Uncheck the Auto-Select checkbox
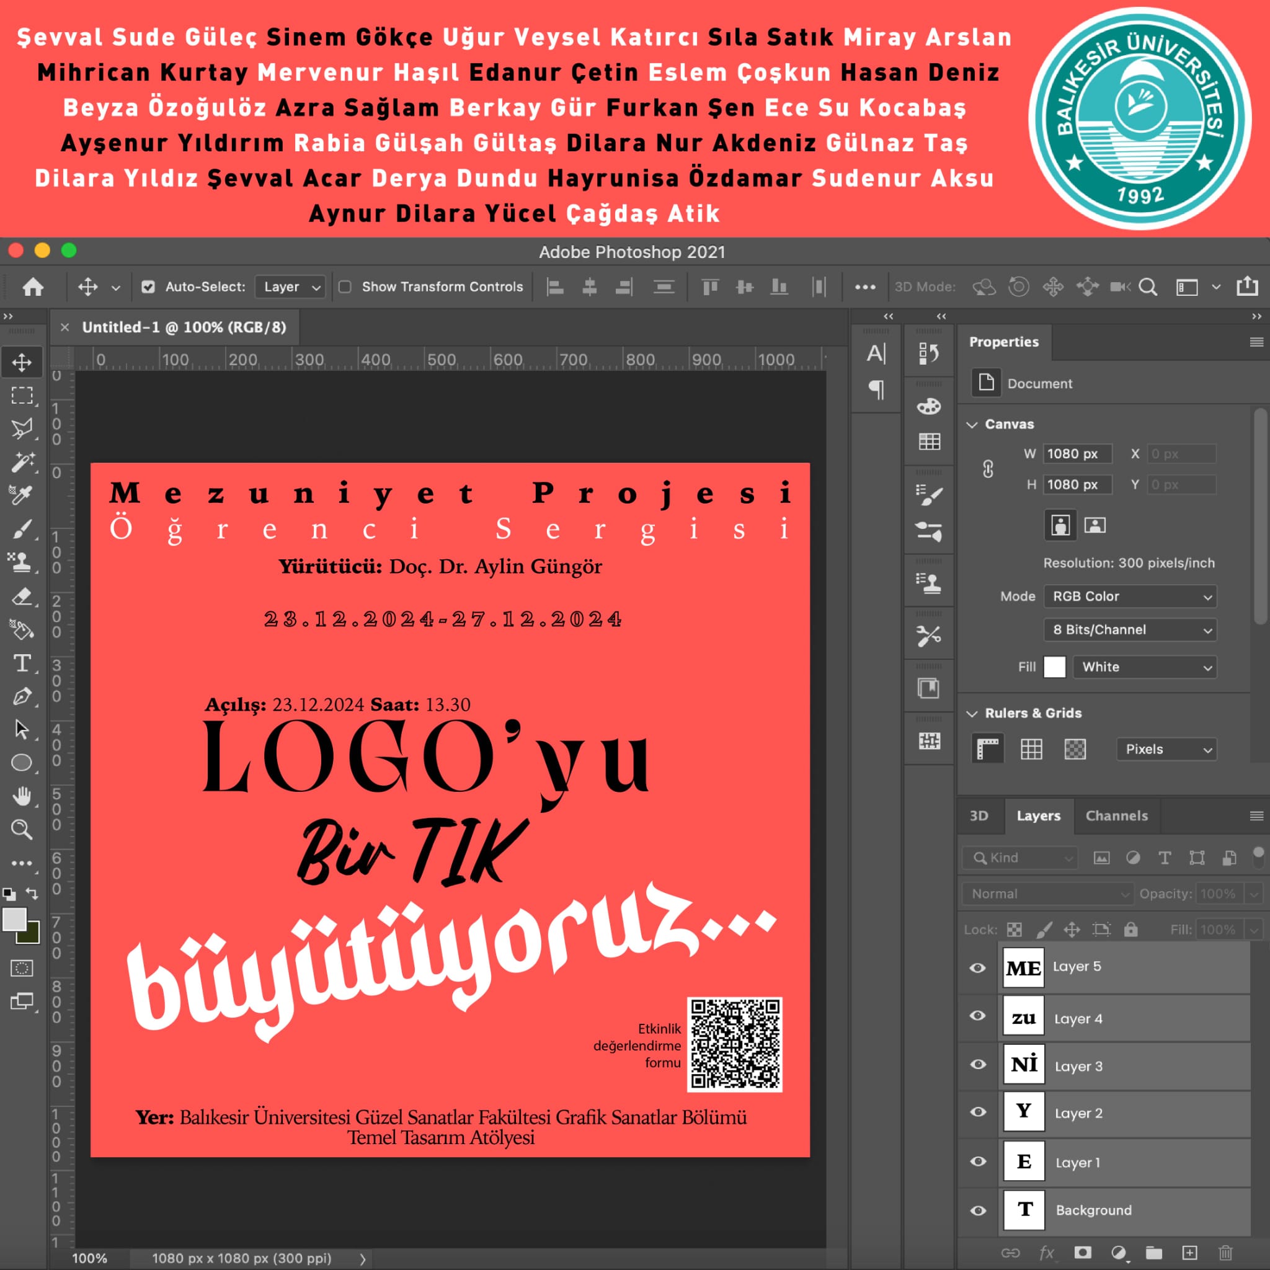1270x1270 pixels. pos(149,287)
